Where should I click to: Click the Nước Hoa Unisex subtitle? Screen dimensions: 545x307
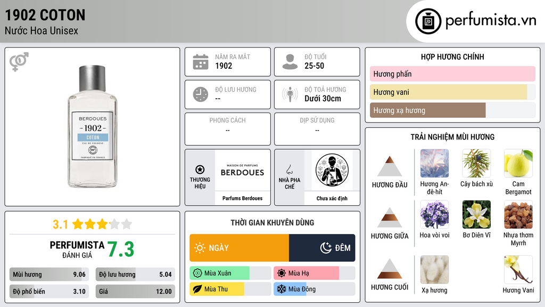(x=42, y=30)
